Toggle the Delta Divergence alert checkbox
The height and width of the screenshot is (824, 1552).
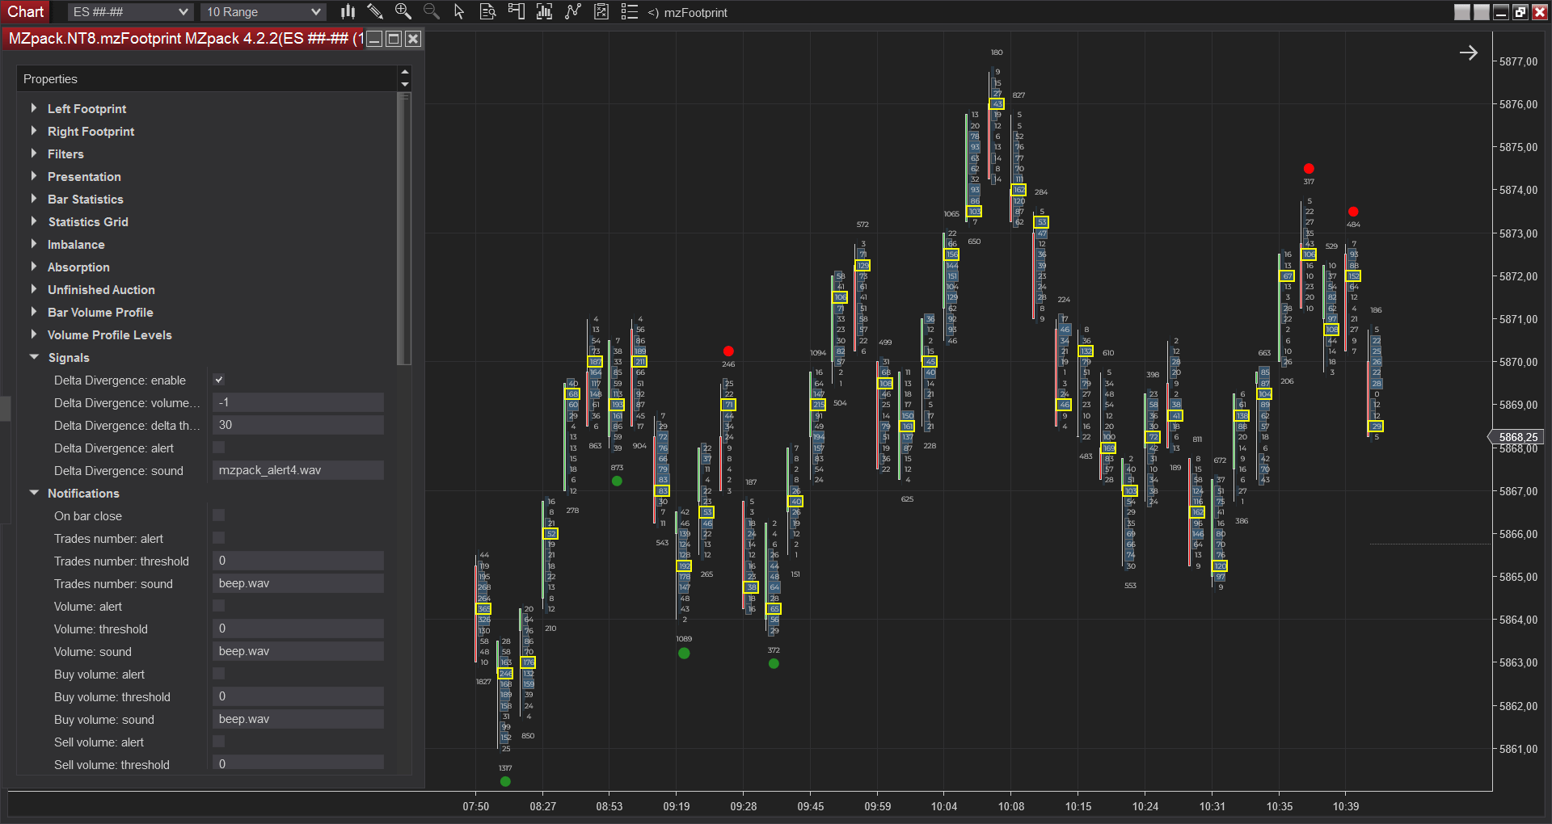click(x=219, y=448)
